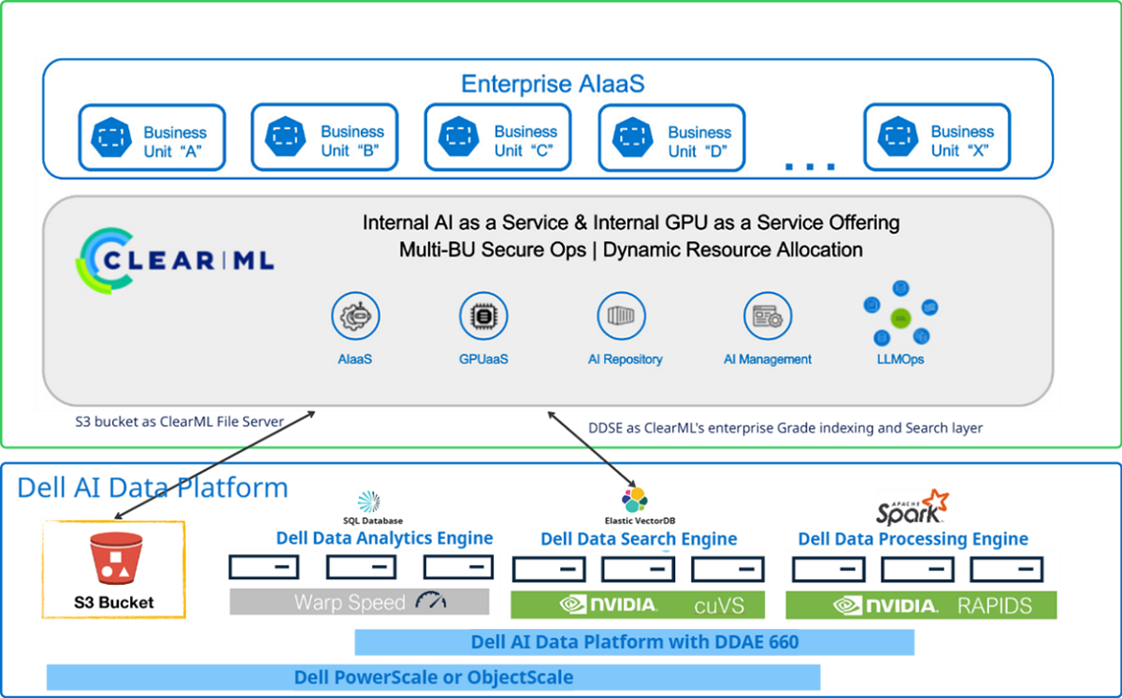The width and height of the screenshot is (1122, 698).
Task: Click the "Business Unit “A”" label
Action: click(175, 141)
